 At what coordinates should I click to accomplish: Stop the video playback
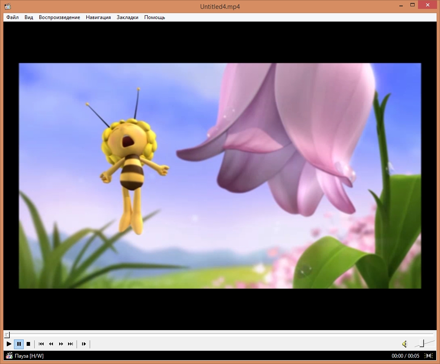(x=28, y=344)
